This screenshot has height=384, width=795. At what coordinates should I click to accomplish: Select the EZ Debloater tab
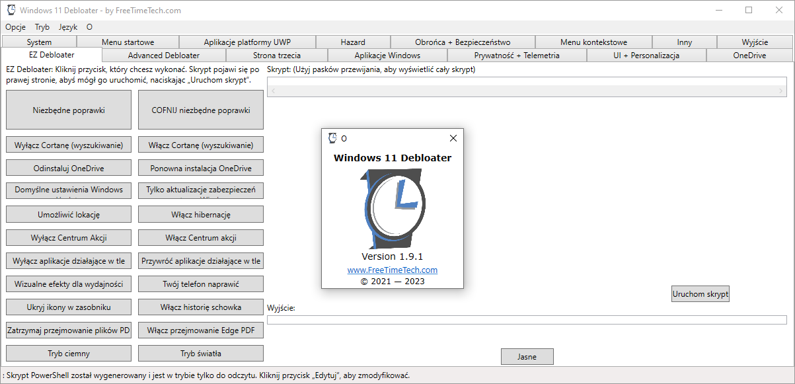52,55
